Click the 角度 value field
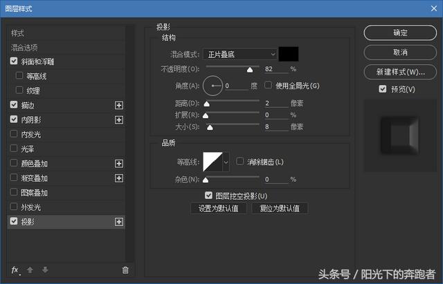Screen dimensions: 443x284 click(237, 86)
